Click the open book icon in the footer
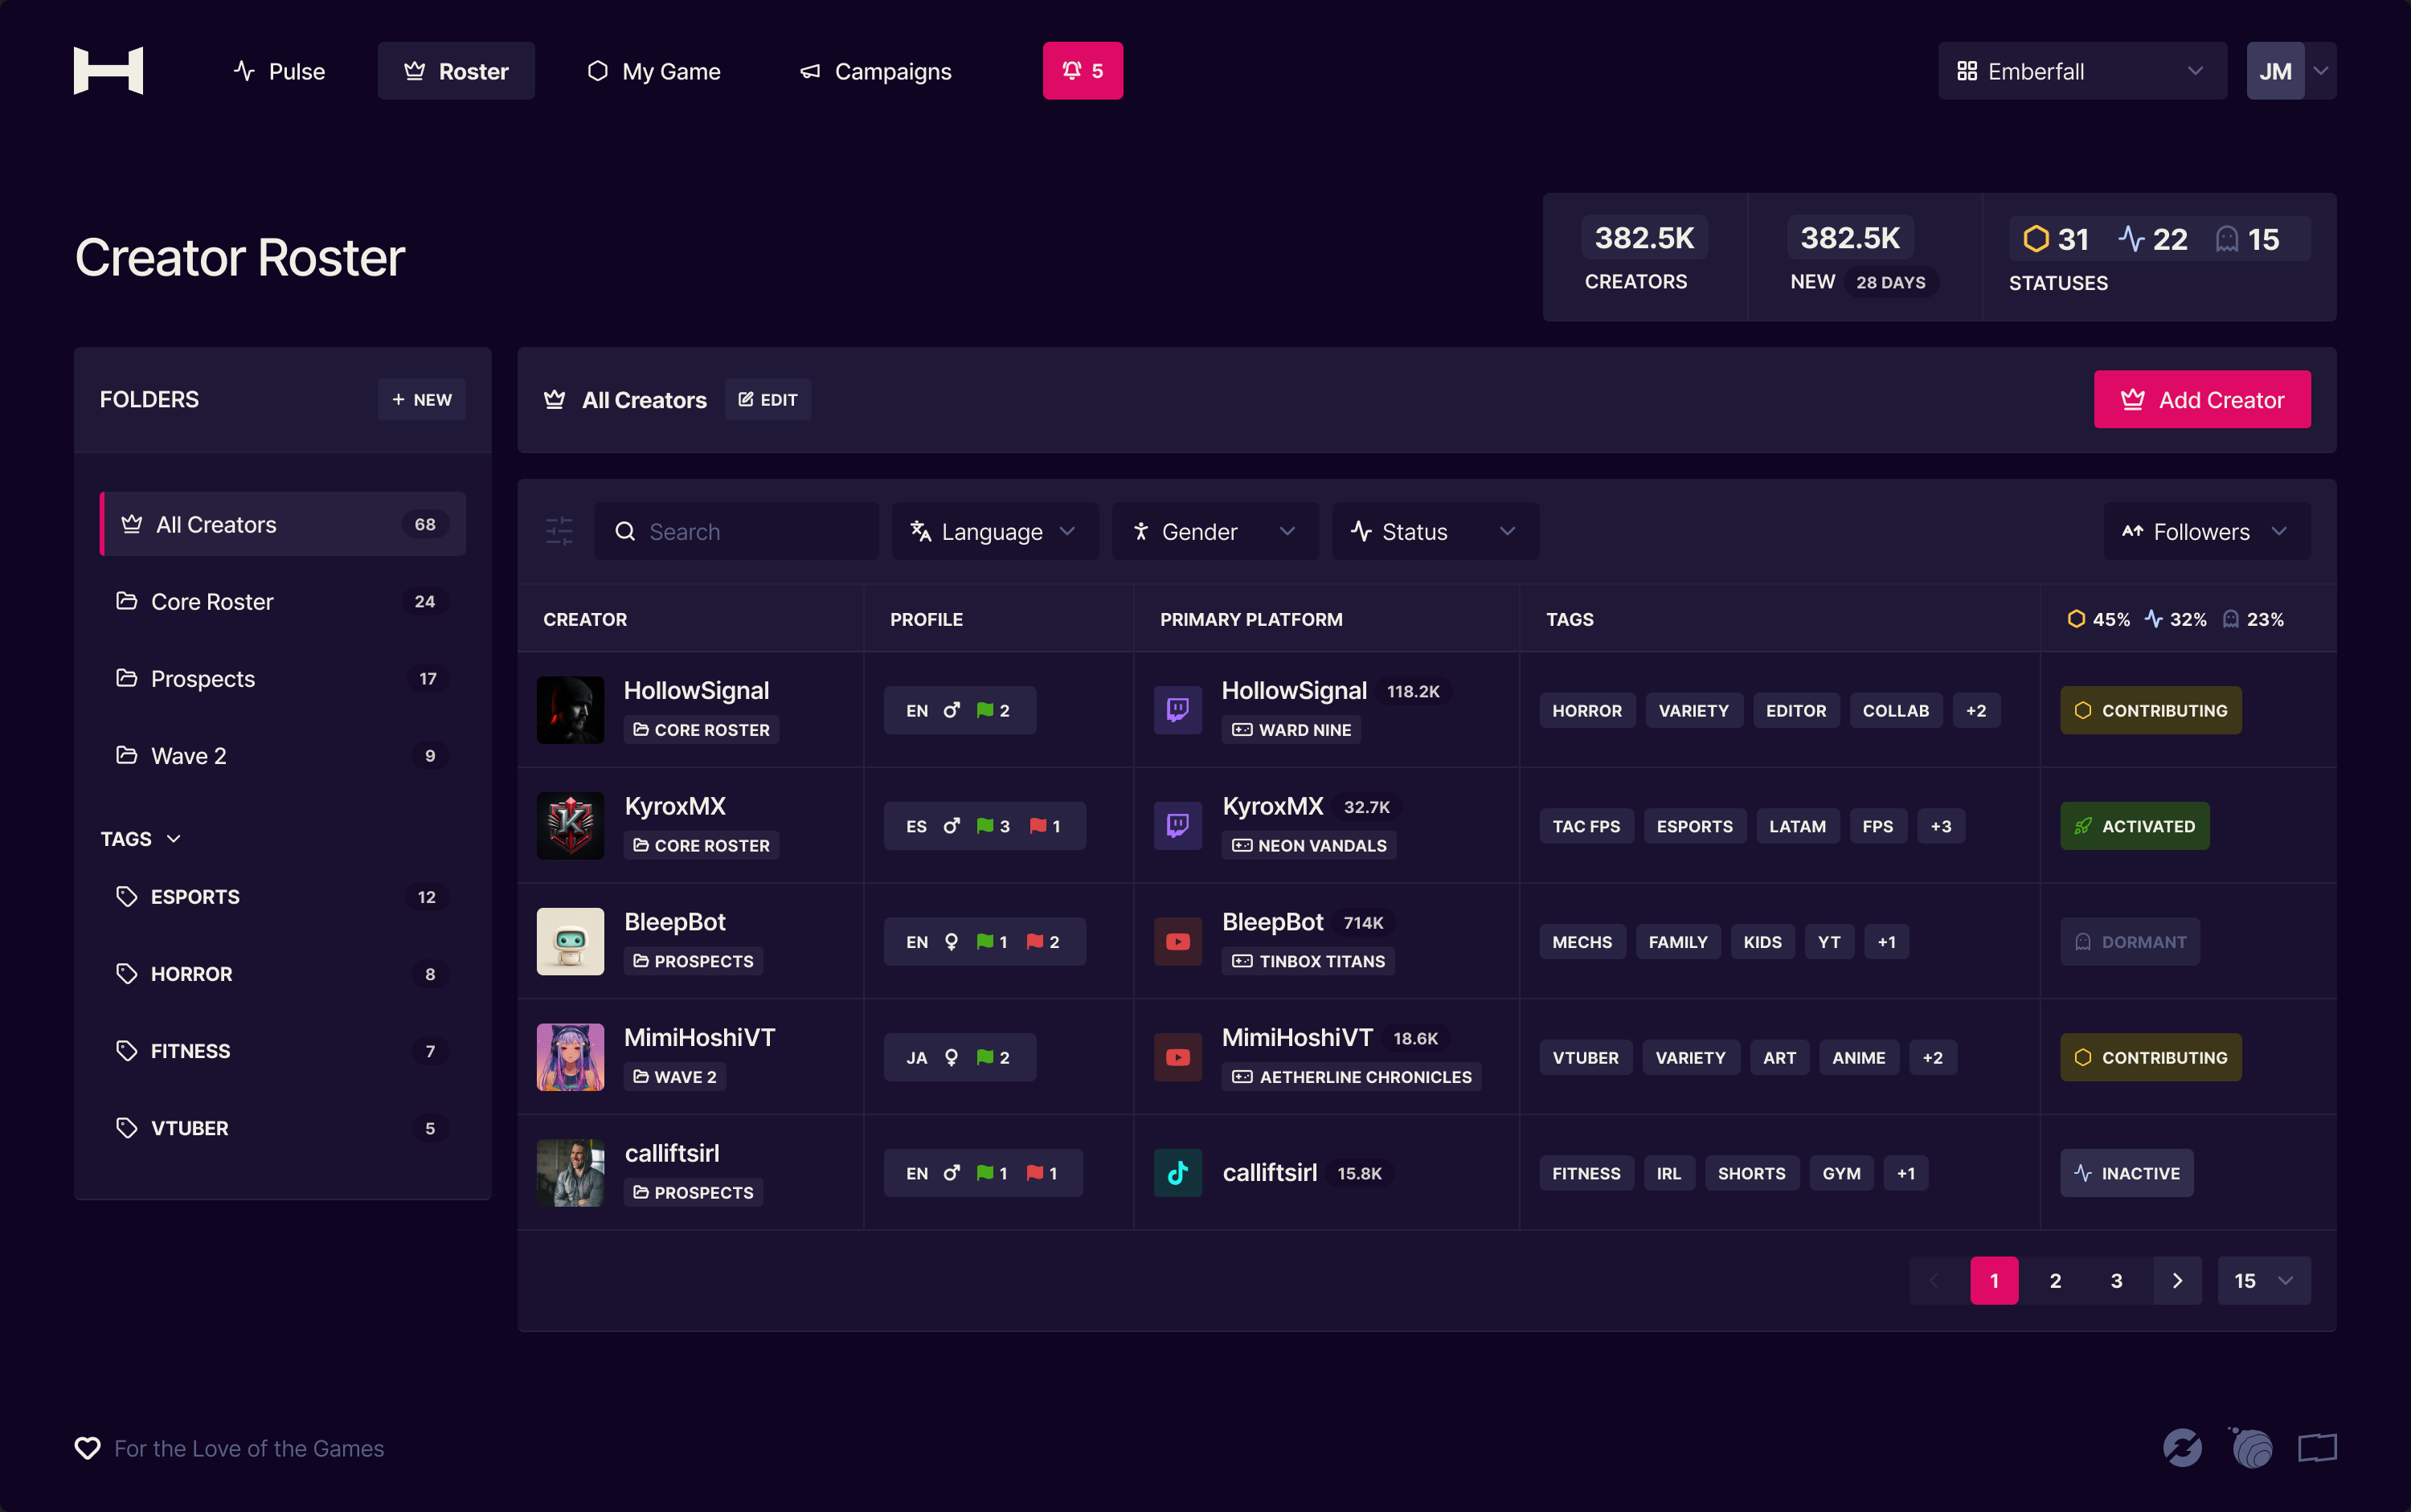 2317,1447
